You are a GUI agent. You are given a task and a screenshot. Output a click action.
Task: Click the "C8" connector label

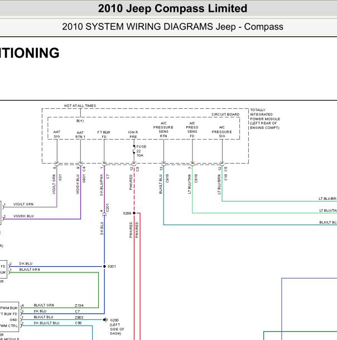(137, 169)
